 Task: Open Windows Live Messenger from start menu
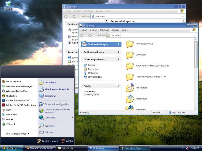[x=17, y=86]
